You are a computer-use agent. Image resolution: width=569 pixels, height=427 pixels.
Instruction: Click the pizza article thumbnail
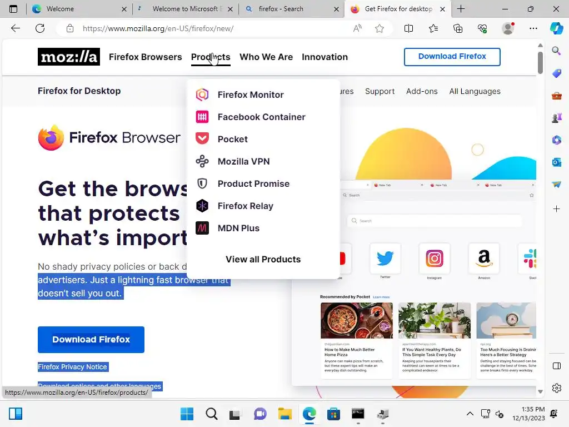click(356, 320)
